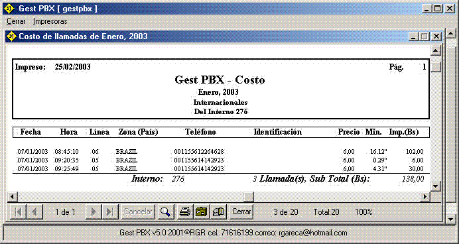This screenshot has height=244, width=459.
Task: Click the duration 4.31"
Action: [380, 169]
